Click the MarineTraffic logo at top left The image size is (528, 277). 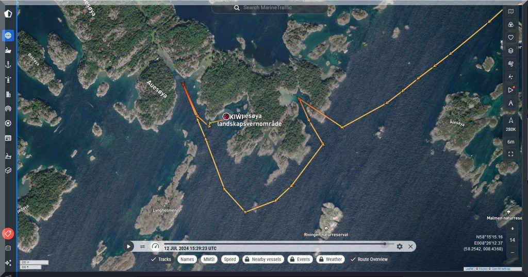pyautogui.click(x=8, y=13)
